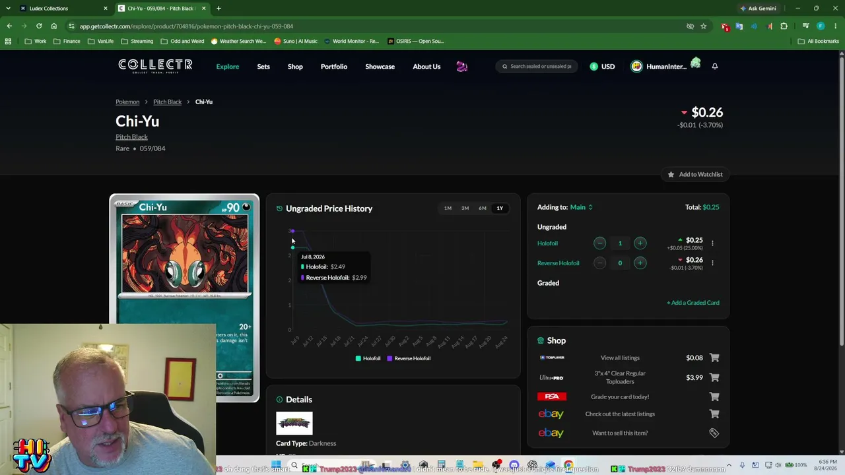Toggle Holofoil series in chart legend
Screen dimensions: 845x475
(368, 358)
